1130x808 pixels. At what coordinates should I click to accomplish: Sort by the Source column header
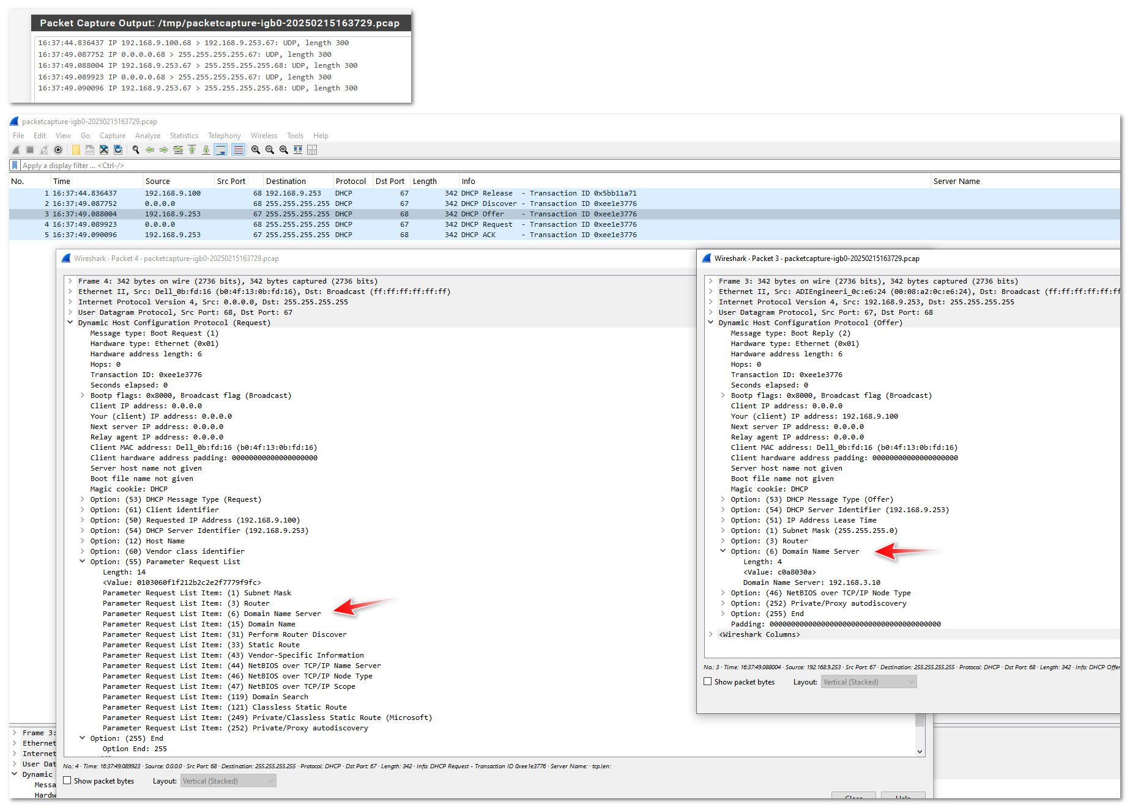(x=177, y=182)
